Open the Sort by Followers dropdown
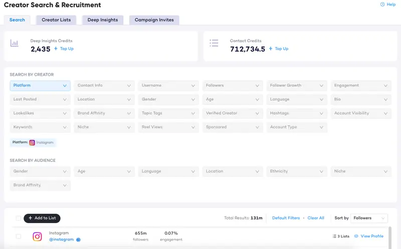The height and width of the screenshot is (249, 401). click(369, 218)
